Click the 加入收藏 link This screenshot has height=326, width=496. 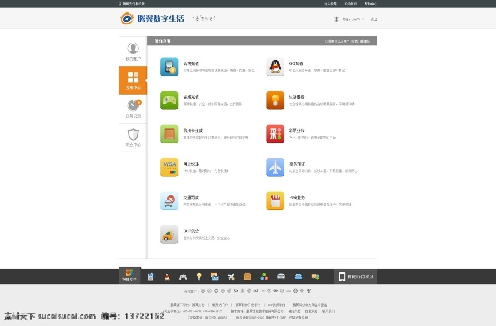click(331, 4)
